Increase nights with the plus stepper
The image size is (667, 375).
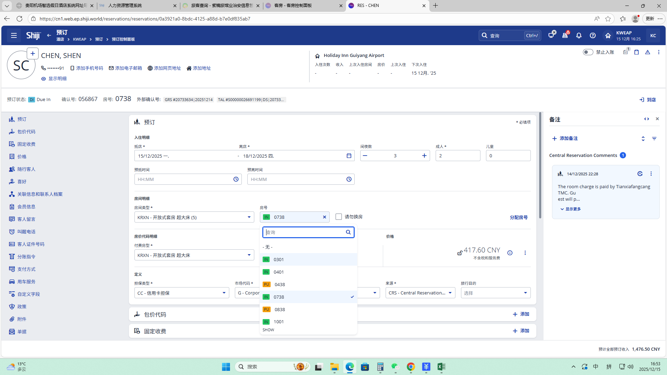point(424,156)
